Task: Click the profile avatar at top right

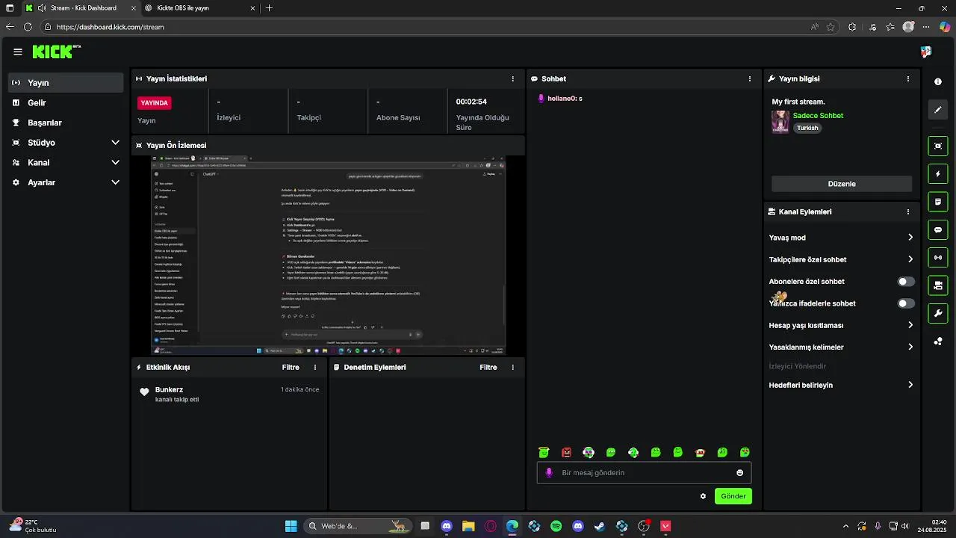Action: tap(926, 52)
